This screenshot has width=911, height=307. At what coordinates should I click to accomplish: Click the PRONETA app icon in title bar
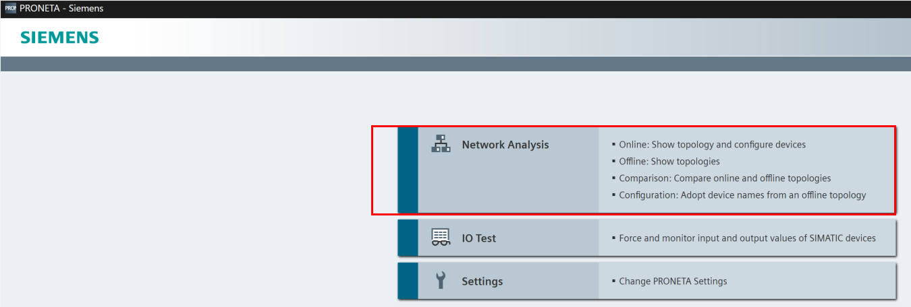tap(10, 9)
